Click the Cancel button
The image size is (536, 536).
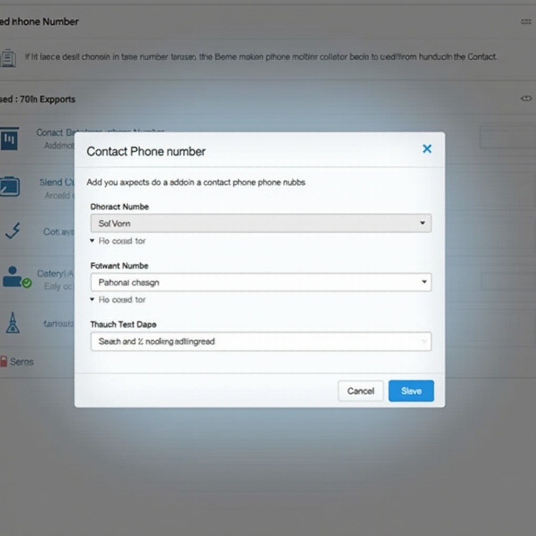point(361,391)
